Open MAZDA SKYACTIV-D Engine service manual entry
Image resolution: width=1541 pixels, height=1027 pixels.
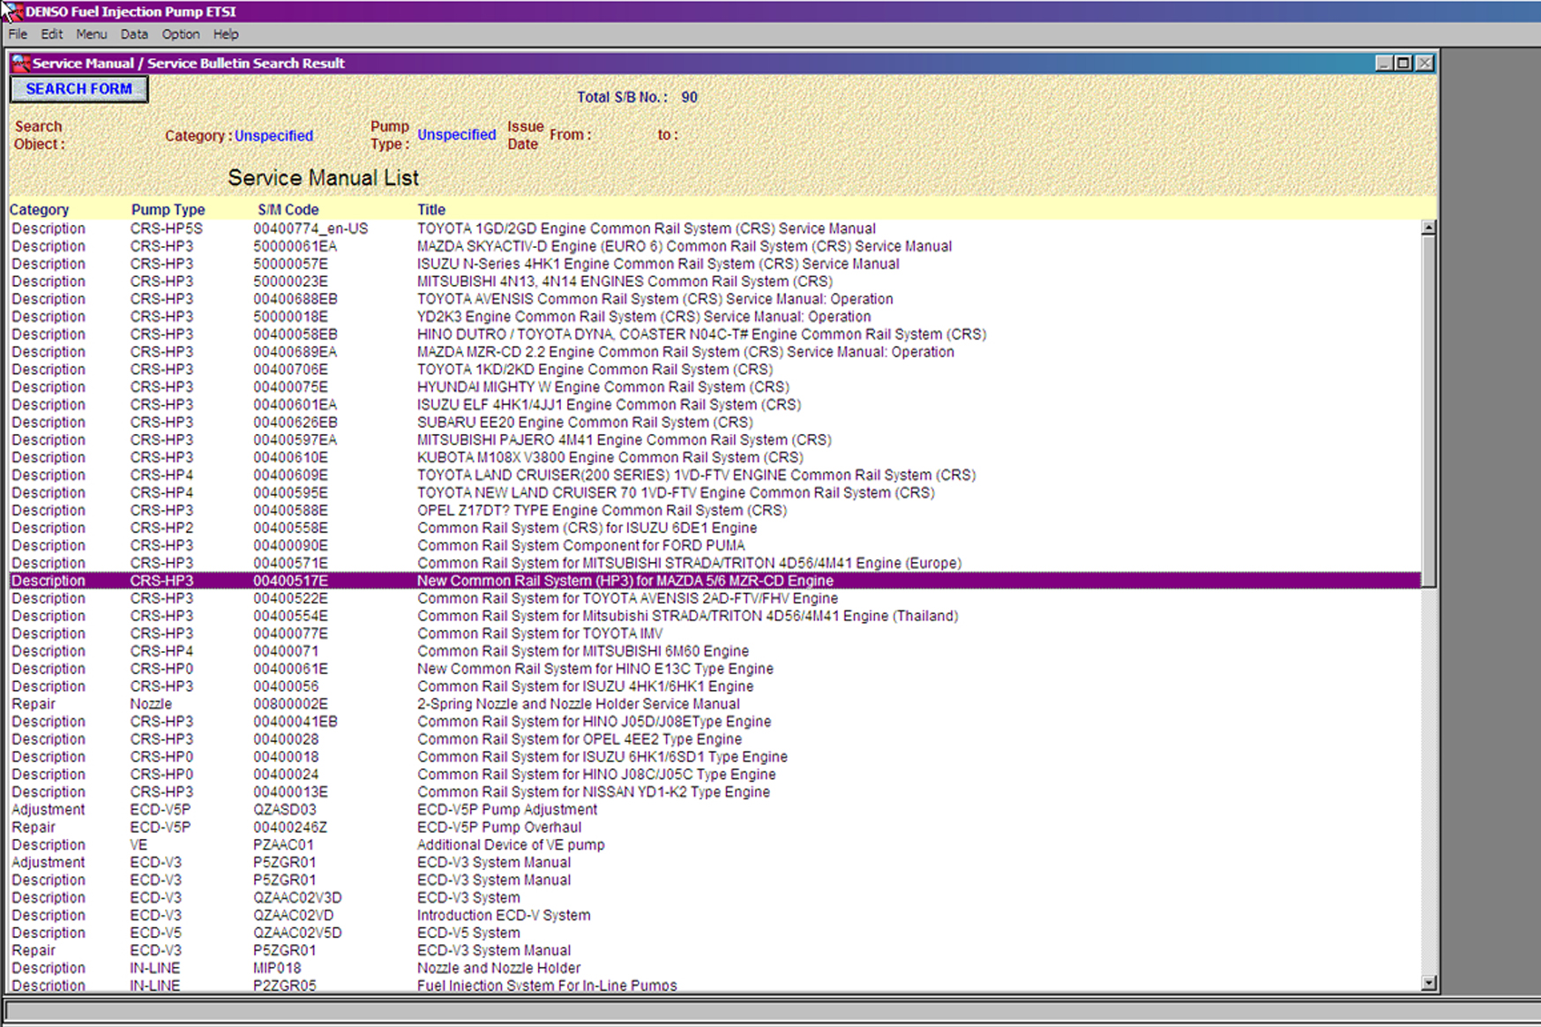684,246
